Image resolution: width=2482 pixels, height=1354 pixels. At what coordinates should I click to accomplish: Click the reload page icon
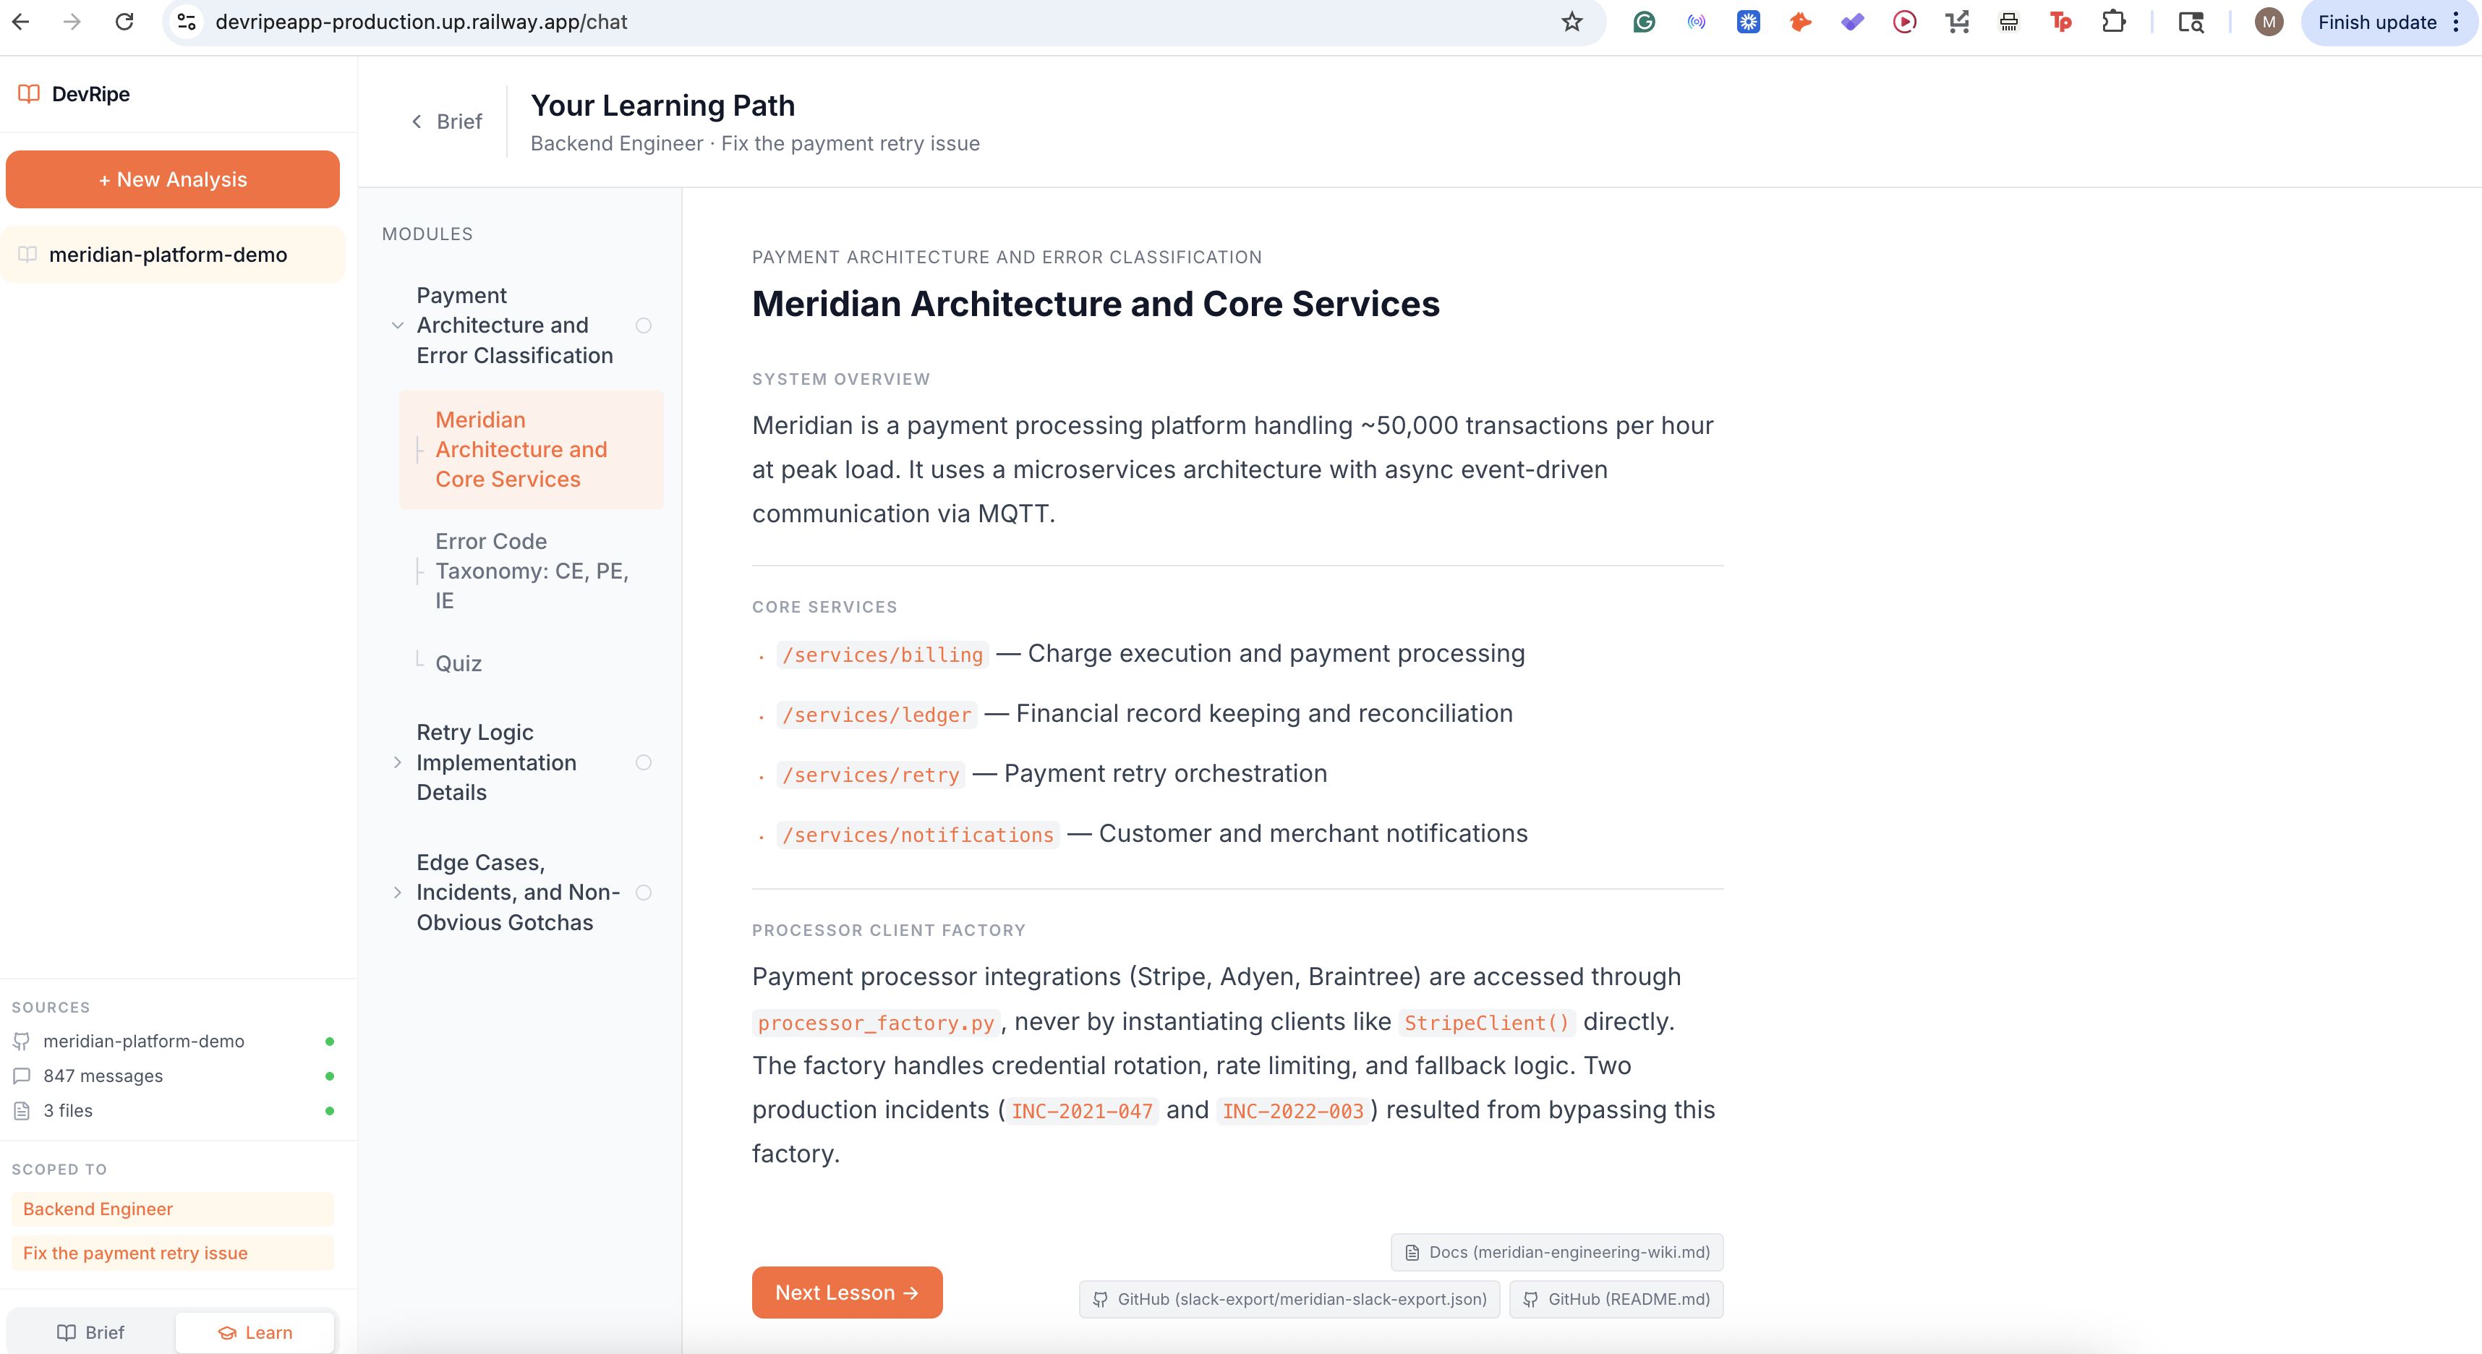pyautogui.click(x=124, y=22)
